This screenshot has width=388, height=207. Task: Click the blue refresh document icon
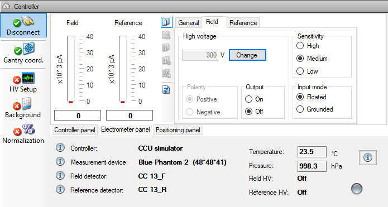[166, 89]
